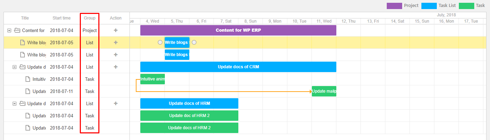Screen dimensions: 490x140
Task: Click the plus icon in the Update docs of HRM row
Action: tap(116, 103)
